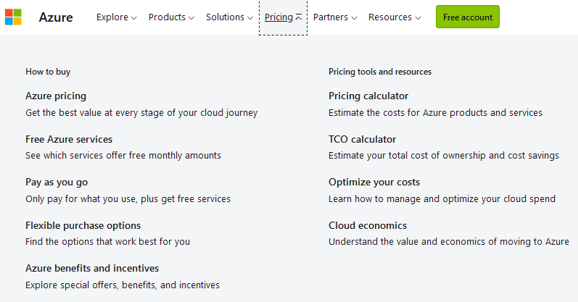Click the green Free account button
578x302 pixels.
point(468,17)
